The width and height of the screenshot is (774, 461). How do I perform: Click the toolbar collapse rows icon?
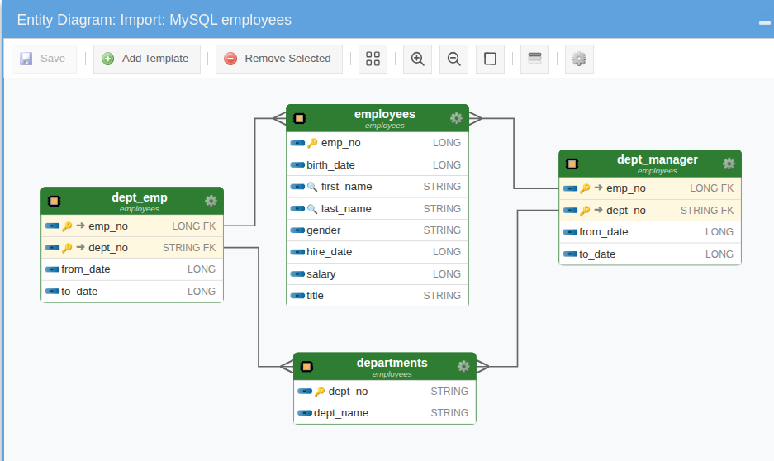(x=534, y=59)
